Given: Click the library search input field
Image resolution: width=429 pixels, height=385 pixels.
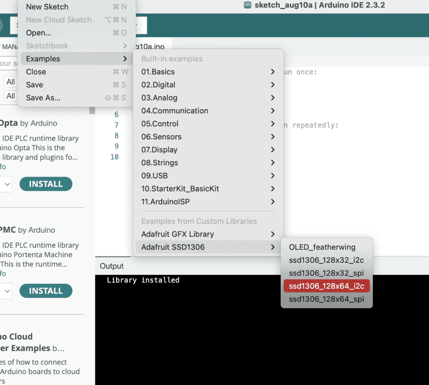Looking at the screenshot, I should pyautogui.click(x=9, y=63).
